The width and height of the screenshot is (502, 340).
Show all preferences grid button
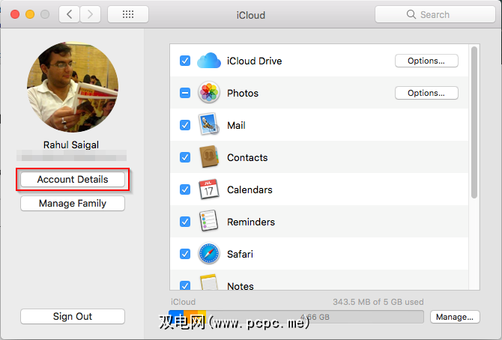[128, 14]
